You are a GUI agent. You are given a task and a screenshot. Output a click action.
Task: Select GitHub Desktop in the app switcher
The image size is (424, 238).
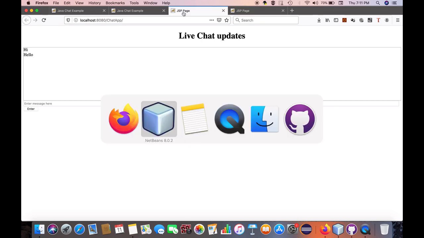[300, 119]
